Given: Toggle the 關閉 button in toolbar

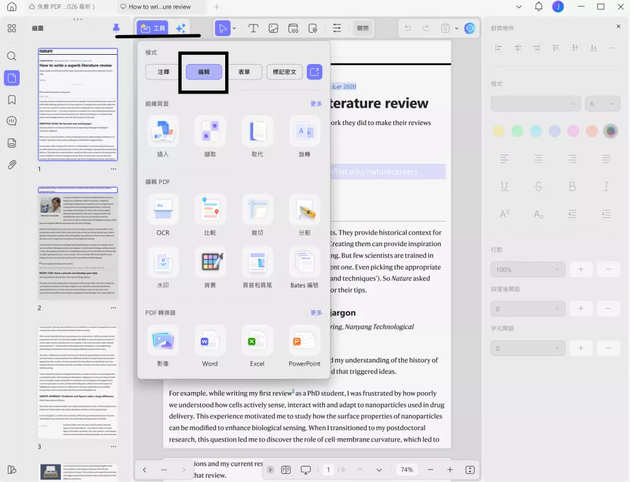Looking at the screenshot, I should pyautogui.click(x=362, y=28).
